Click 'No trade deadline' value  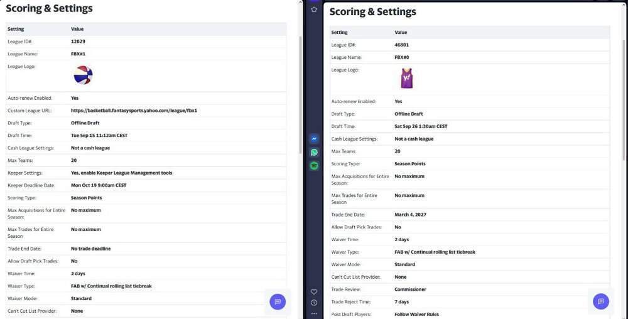(91, 249)
